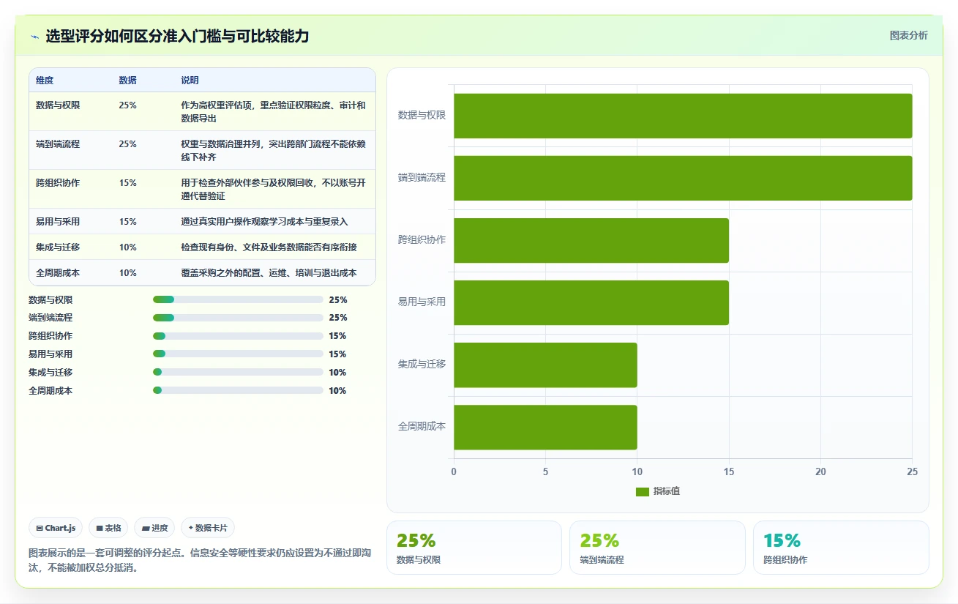Select the 数据与权限 table row name

[58, 105]
